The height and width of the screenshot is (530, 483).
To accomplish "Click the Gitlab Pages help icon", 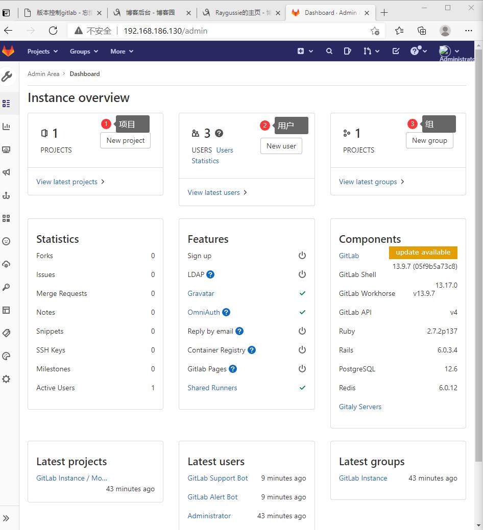I will point(233,369).
